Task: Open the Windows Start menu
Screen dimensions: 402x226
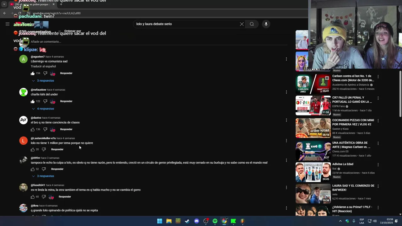Action: click(x=160, y=221)
